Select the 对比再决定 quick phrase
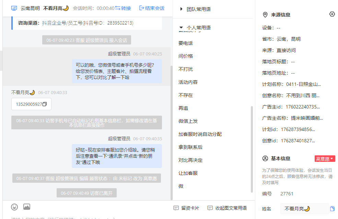 pos(190,160)
